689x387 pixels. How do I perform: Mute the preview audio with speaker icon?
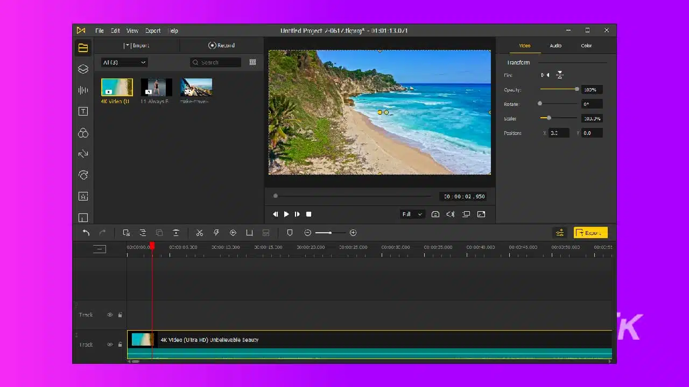pyautogui.click(x=451, y=214)
